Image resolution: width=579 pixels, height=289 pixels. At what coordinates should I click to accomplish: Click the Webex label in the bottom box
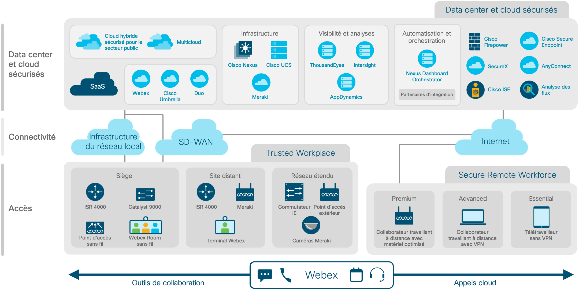pos(321,275)
